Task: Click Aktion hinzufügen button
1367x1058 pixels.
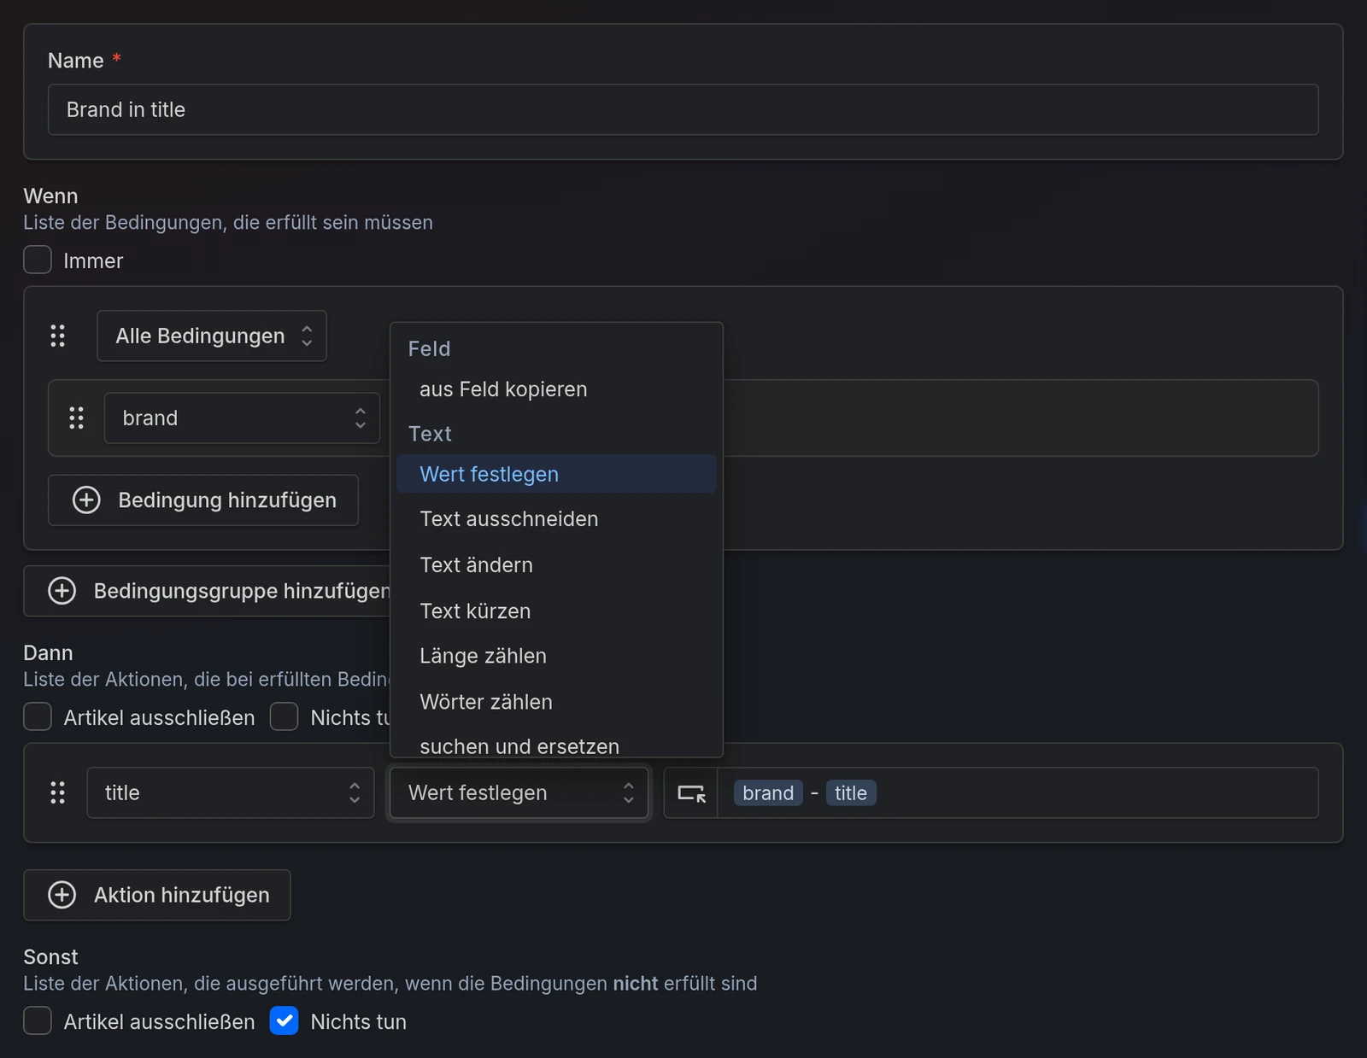Action: 157,895
